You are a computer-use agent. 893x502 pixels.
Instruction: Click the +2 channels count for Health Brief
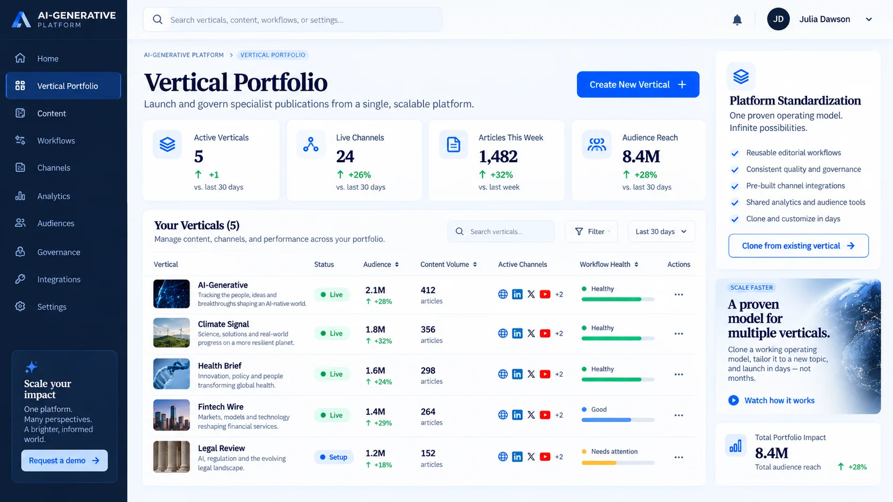[x=559, y=374]
